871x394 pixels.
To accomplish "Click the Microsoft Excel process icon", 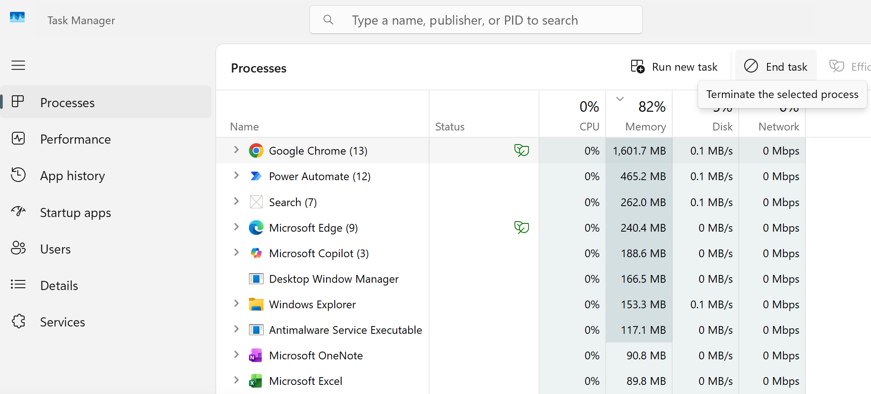I will tap(255, 381).
